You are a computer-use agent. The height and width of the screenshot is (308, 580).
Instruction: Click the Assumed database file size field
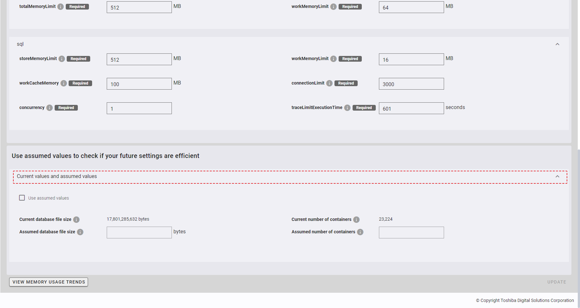coord(139,232)
